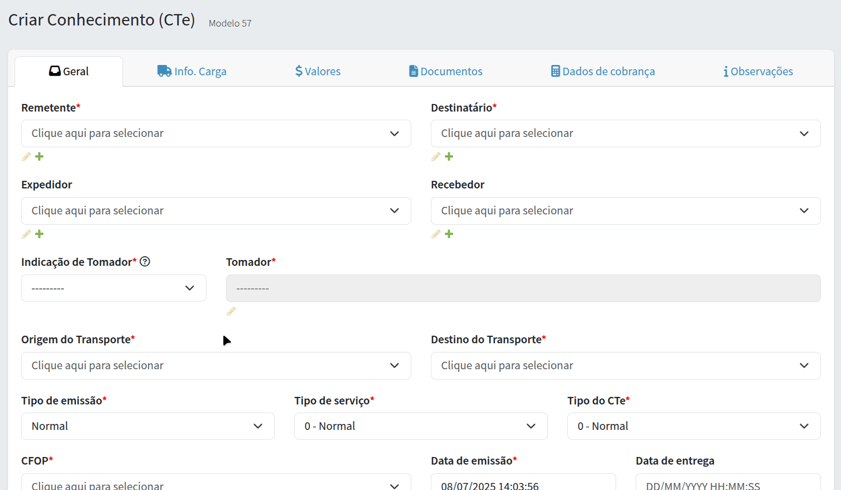Open the Tipo do CTe dropdown
Viewport: 841px width, 490px height.
tap(694, 426)
